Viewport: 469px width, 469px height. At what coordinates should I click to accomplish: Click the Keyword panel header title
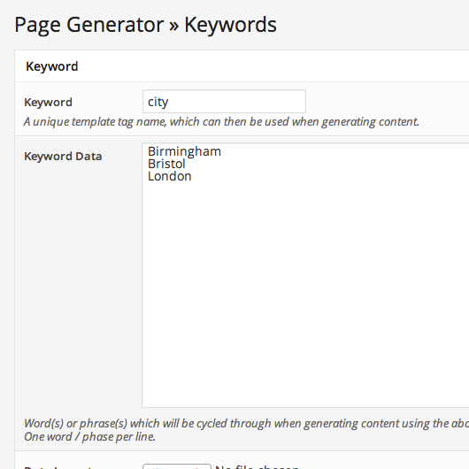[51, 66]
